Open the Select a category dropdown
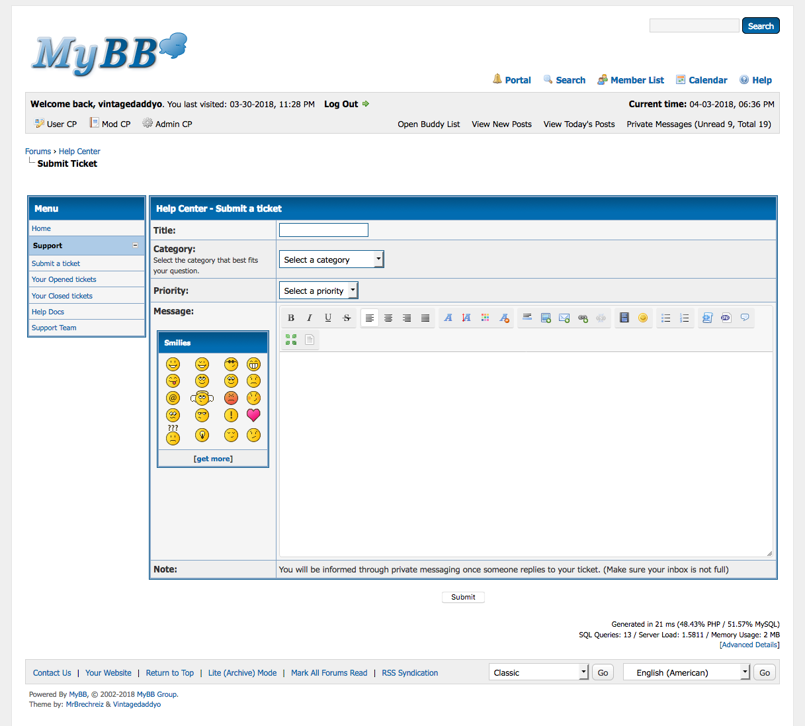 331,259
